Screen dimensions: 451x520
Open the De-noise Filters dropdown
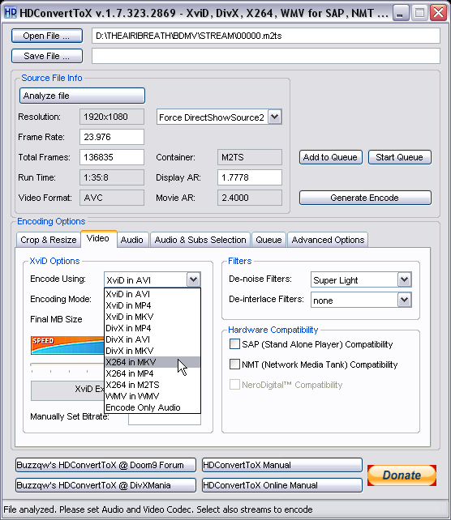pos(404,279)
